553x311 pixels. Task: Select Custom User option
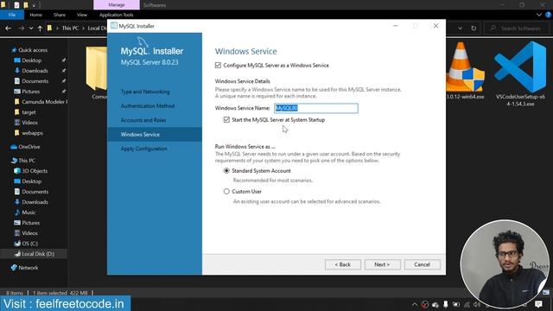pos(226,192)
